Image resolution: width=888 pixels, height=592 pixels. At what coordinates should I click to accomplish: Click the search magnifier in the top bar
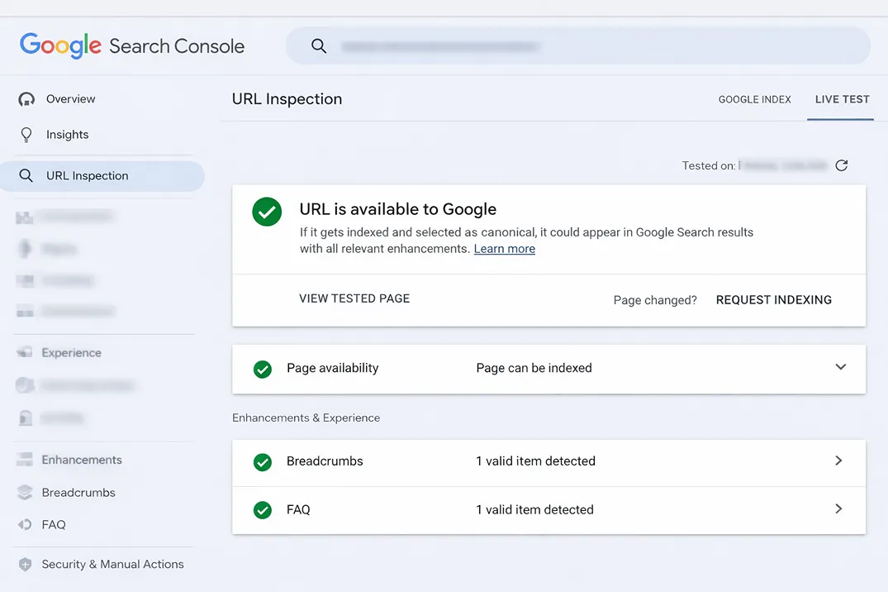tap(319, 45)
